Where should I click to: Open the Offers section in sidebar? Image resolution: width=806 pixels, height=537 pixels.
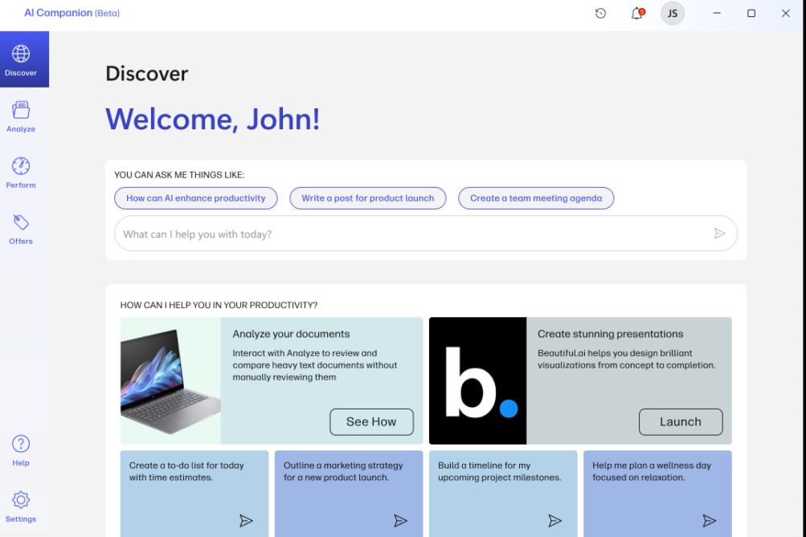click(21, 229)
